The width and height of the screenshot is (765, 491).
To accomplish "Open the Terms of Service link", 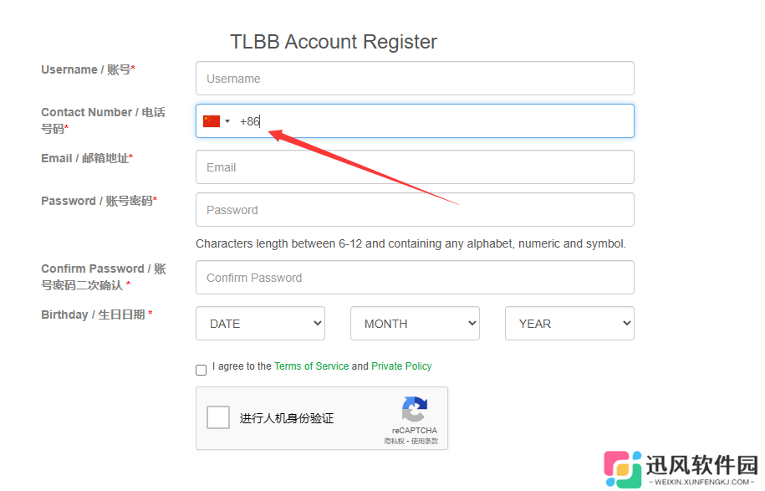I will [x=311, y=366].
